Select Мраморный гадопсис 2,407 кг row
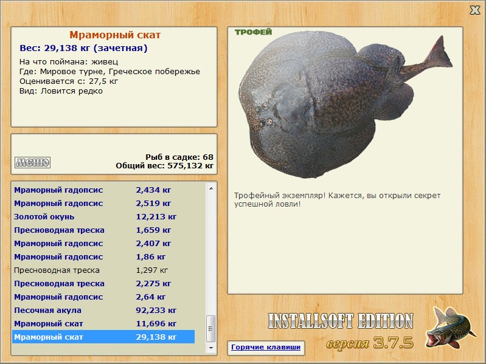486x364 pixels. 103,243
